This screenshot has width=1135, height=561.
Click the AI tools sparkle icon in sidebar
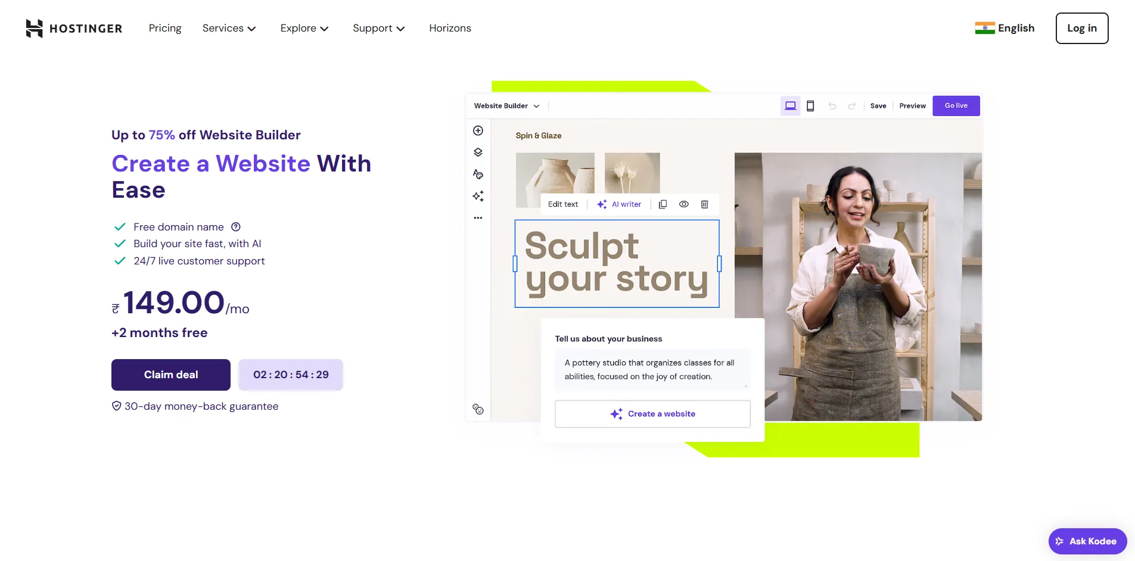pyautogui.click(x=478, y=196)
